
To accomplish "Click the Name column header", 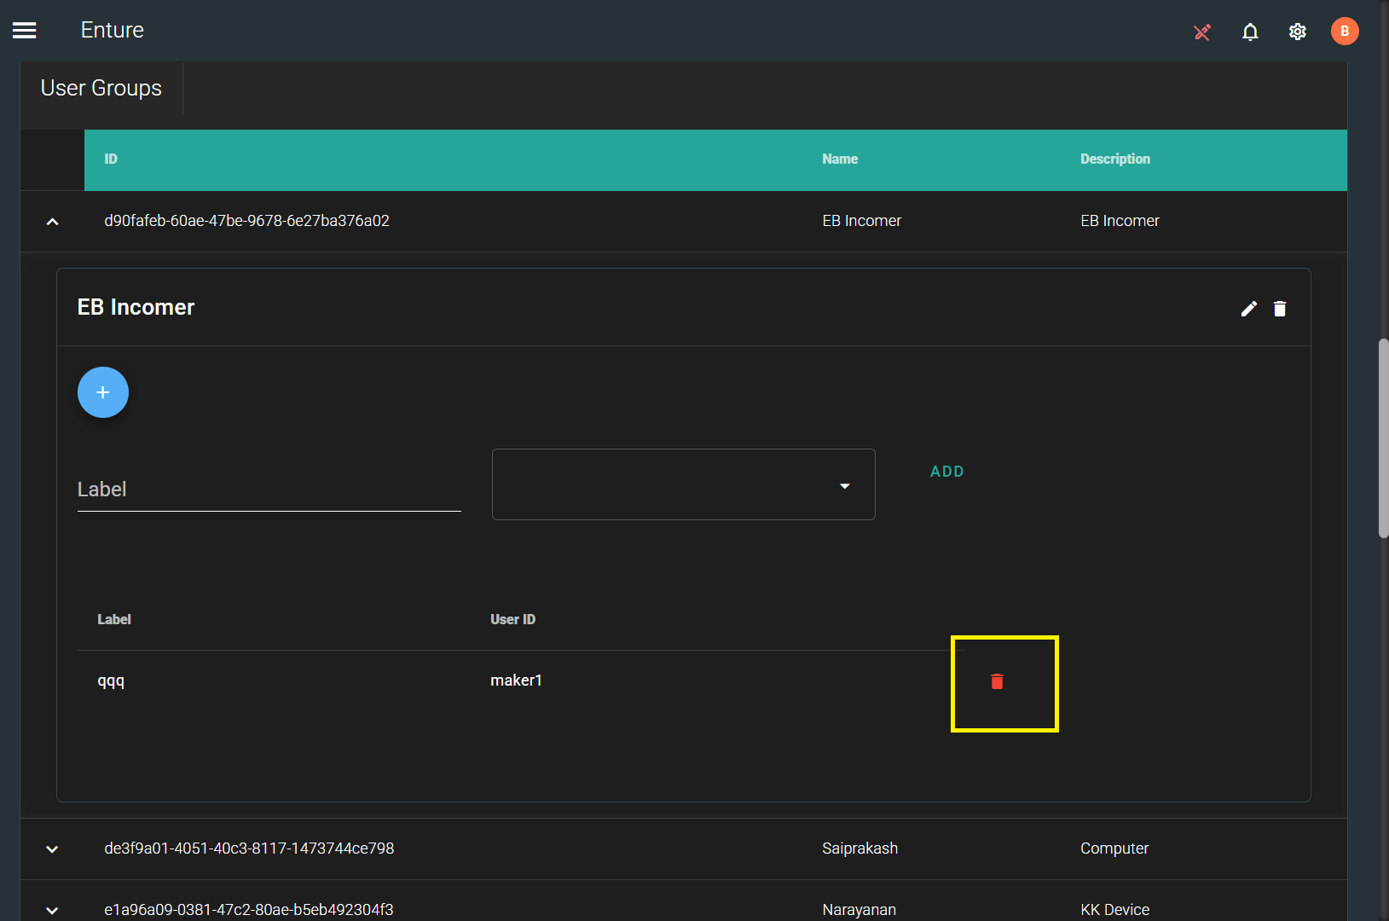I will 840,159.
